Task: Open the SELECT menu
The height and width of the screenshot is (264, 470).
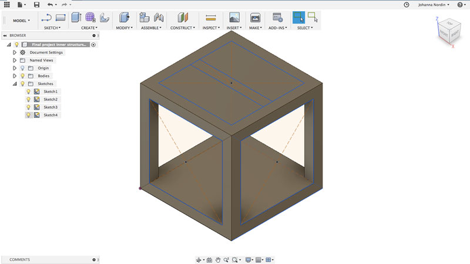Action: 305,28
